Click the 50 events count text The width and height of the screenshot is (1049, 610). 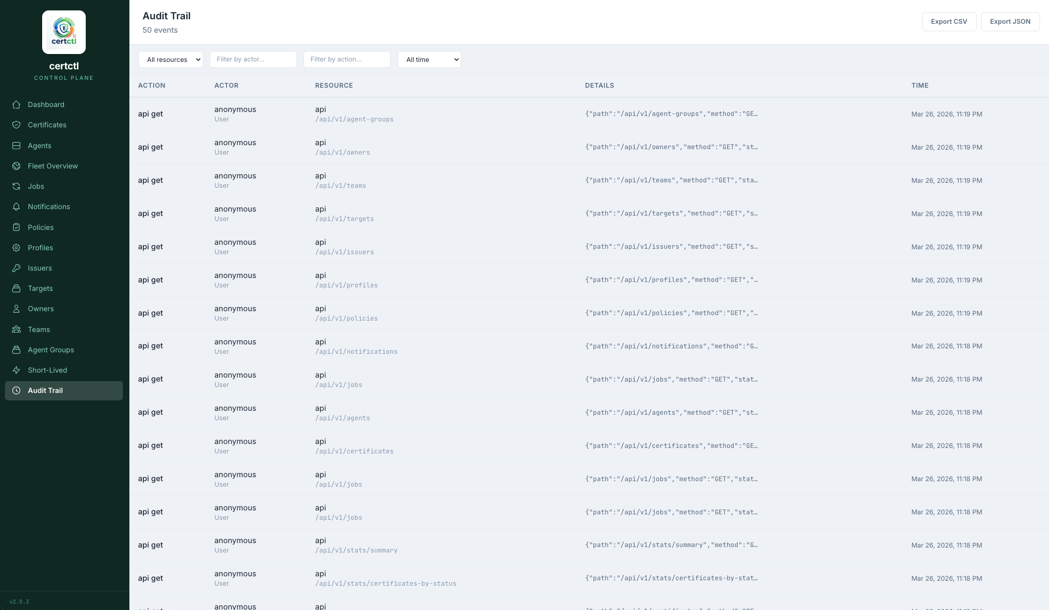[x=160, y=30]
